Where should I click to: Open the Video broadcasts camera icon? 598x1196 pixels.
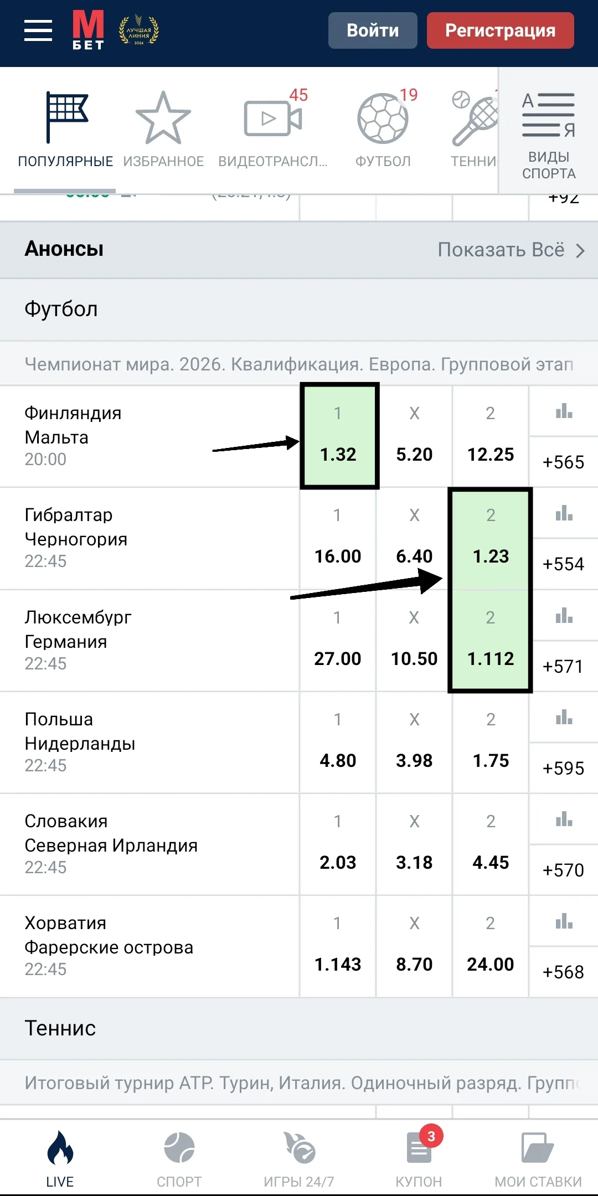click(272, 118)
